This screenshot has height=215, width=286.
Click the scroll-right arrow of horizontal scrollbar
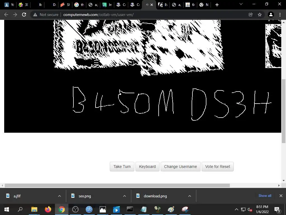279,185
